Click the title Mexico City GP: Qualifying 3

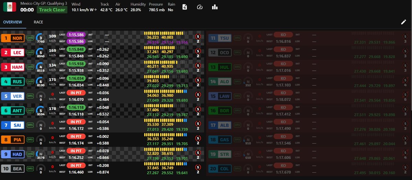tap(44, 4)
